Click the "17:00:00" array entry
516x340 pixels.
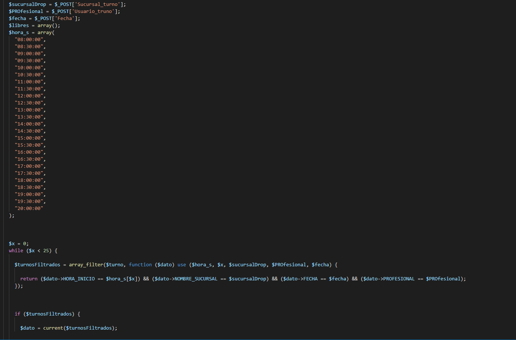(x=29, y=166)
